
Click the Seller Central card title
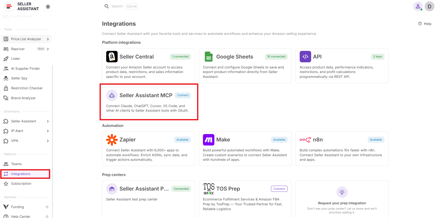pos(136,57)
